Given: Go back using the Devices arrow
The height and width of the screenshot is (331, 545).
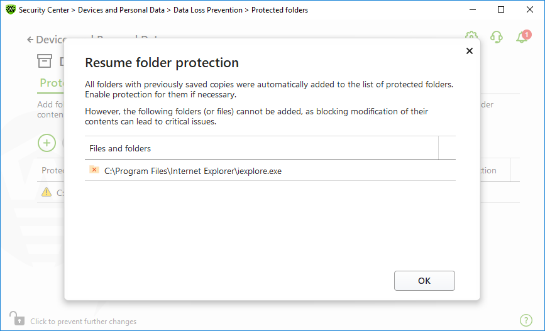Looking at the screenshot, I should tap(31, 40).
